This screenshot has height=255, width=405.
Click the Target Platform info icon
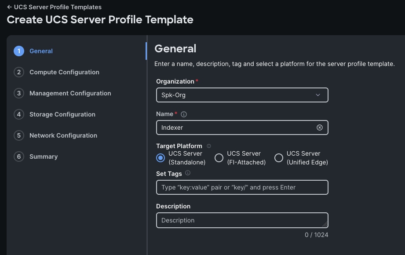pyautogui.click(x=209, y=146)
